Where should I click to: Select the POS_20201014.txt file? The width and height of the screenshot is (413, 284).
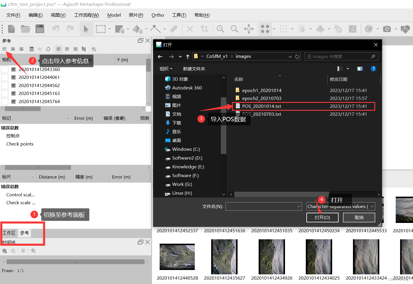click(x=262, y=106)
